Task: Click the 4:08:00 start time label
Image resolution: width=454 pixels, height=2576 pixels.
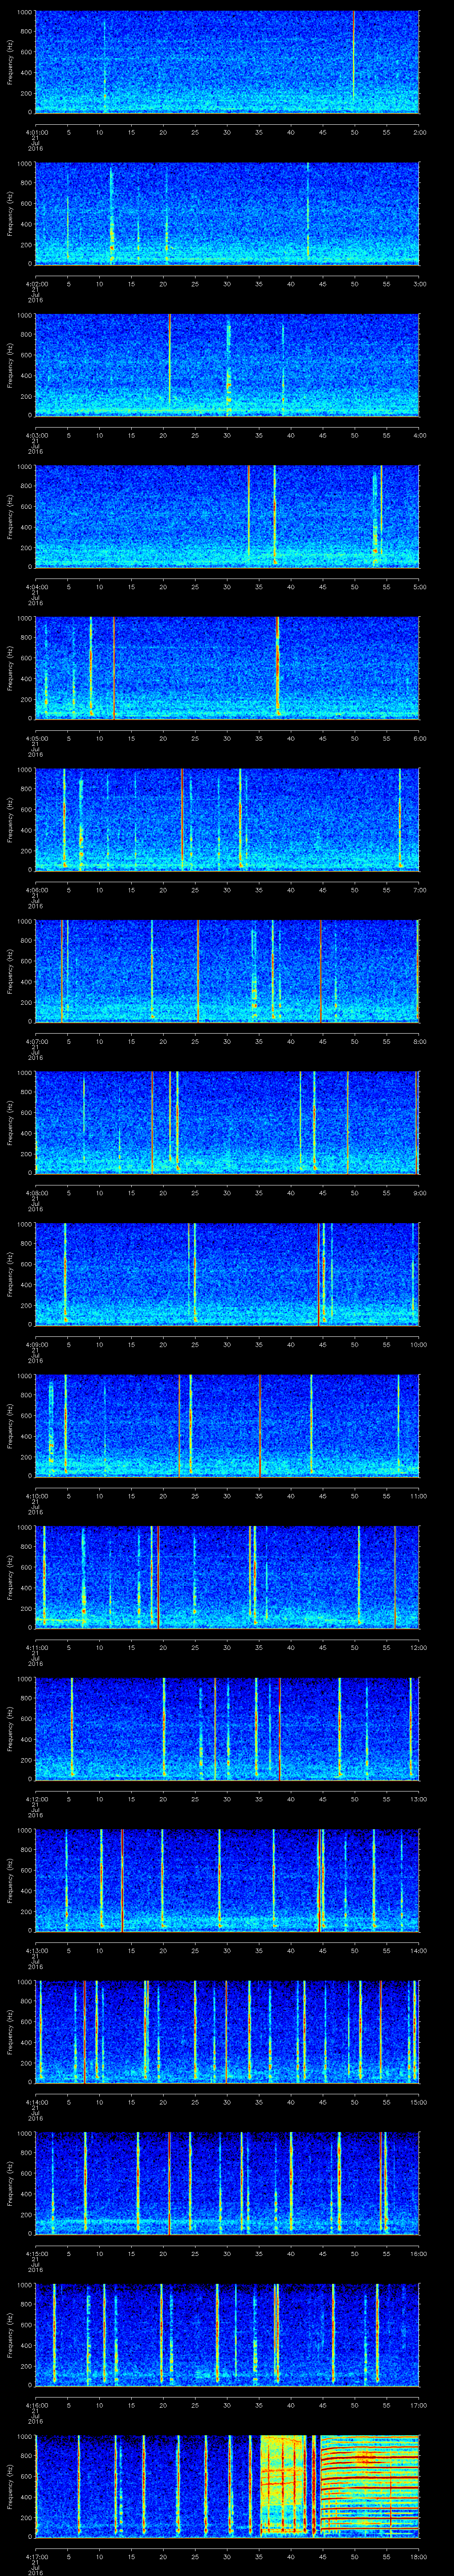Action: tap(37, 1192)
